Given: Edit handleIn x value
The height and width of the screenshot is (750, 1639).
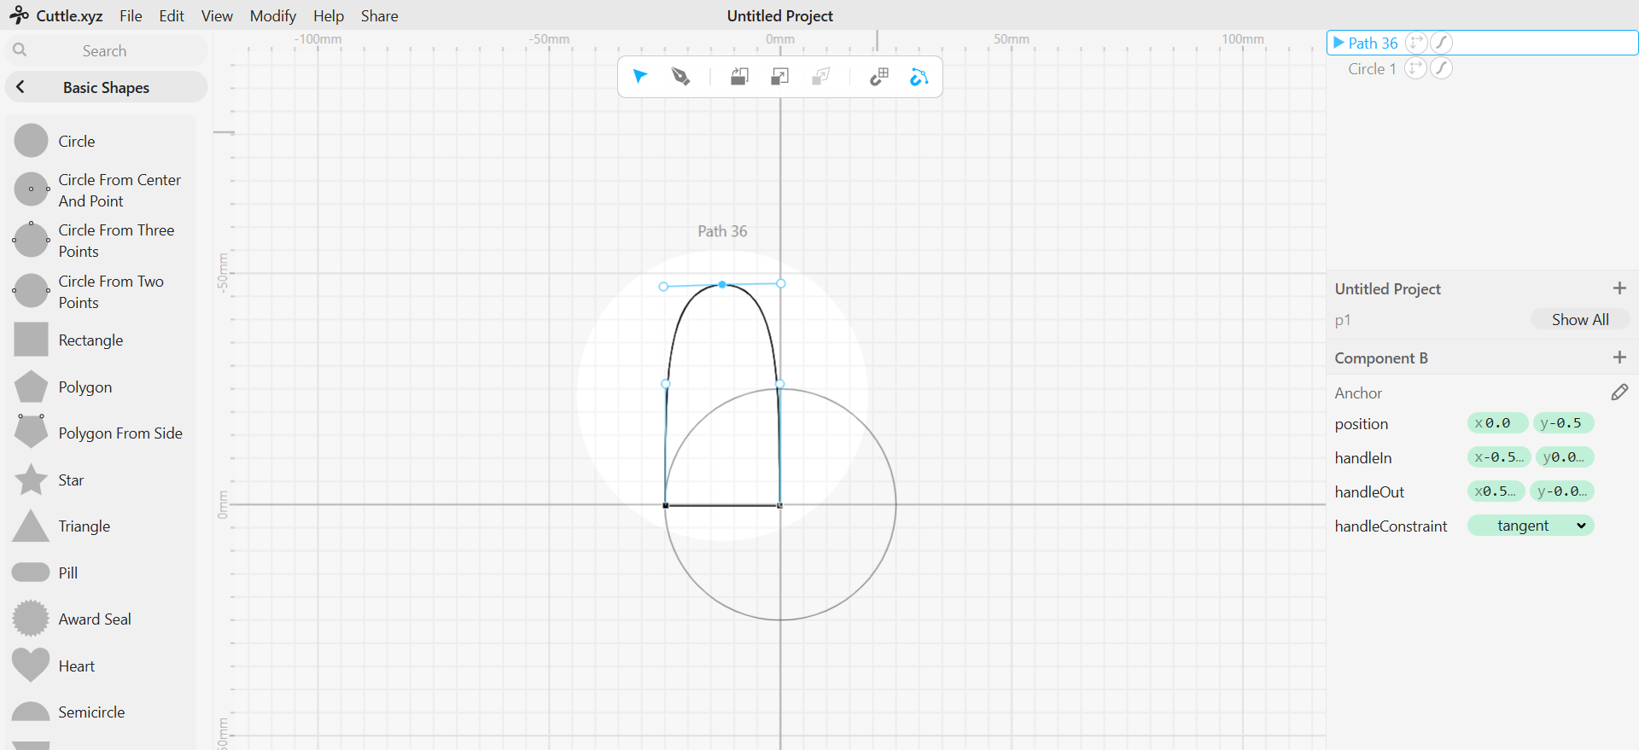Looking at the screenshot, I should pos(1499,457).
